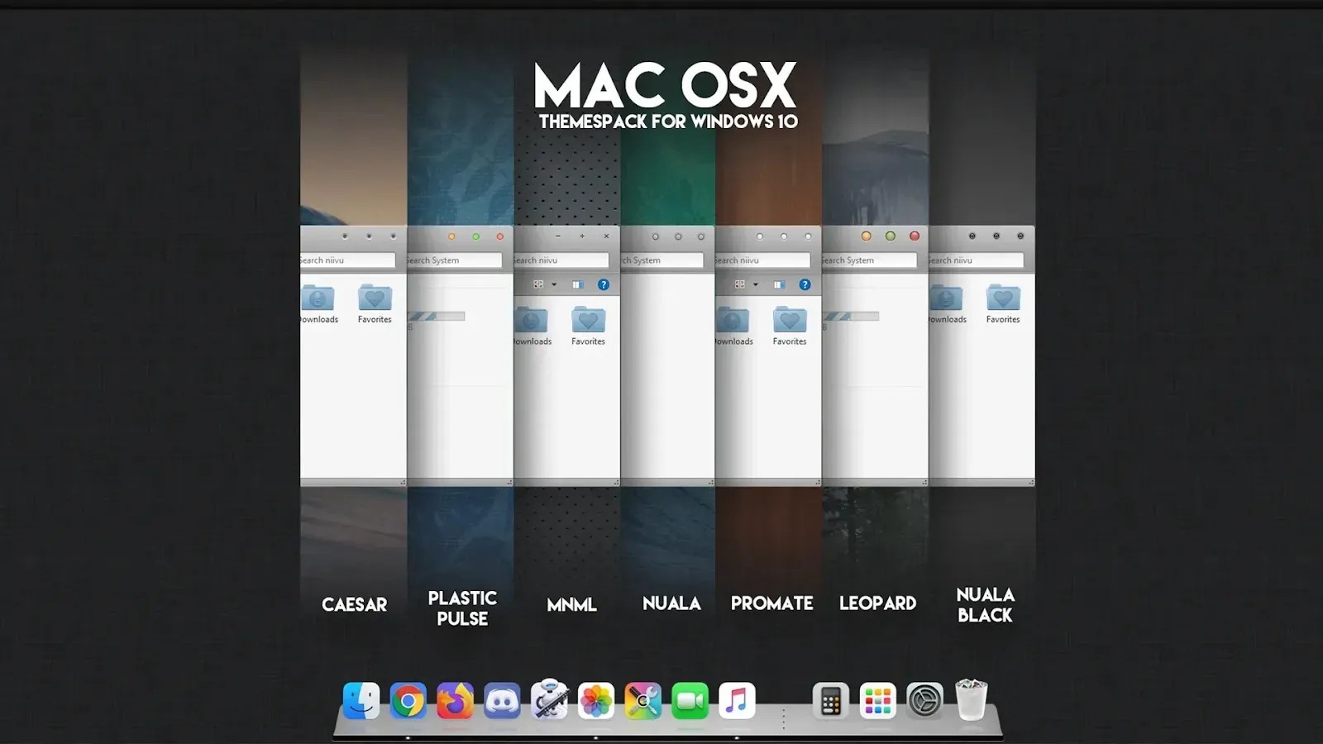Minimize the MNML window with the dash button
This screenshot has width=1323, height=744.
point(558,236)
